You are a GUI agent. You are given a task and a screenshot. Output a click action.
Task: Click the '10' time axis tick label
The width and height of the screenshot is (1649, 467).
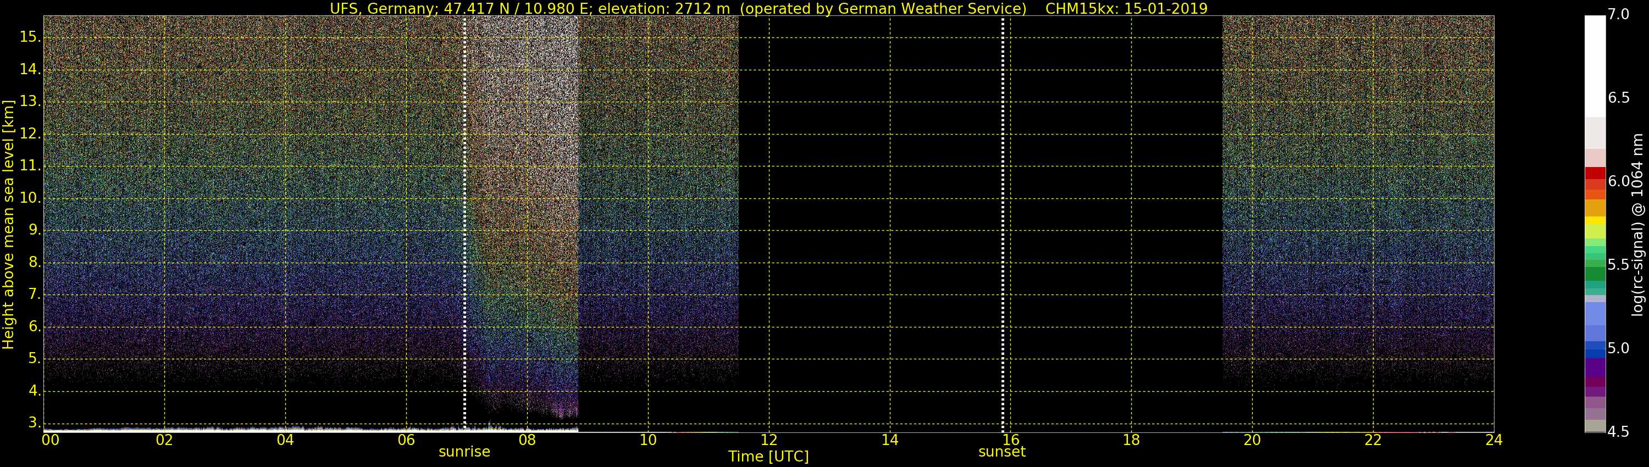point(648,440)
